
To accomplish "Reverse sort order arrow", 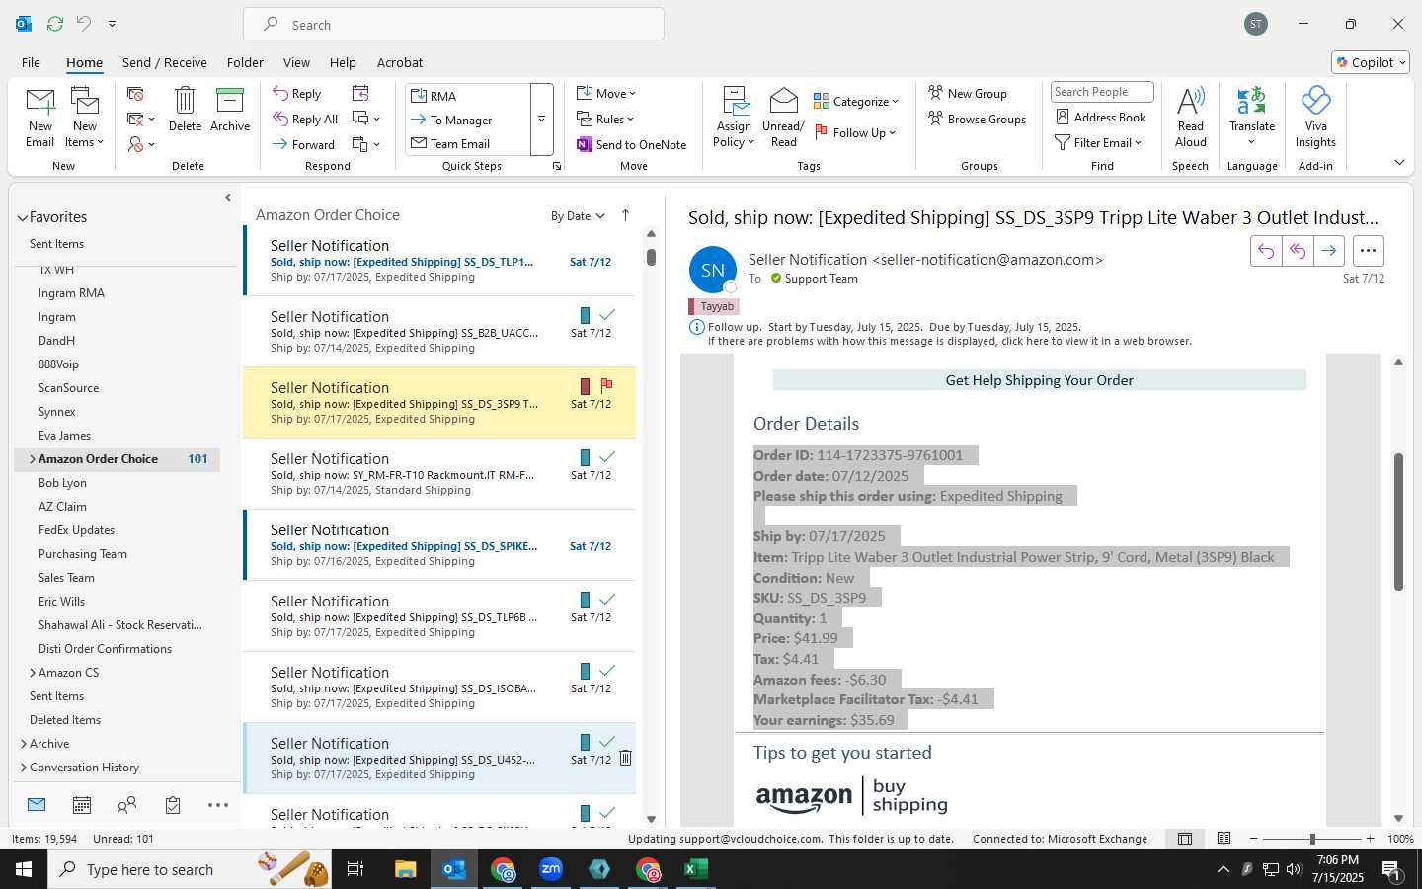I will pos(625,215).
